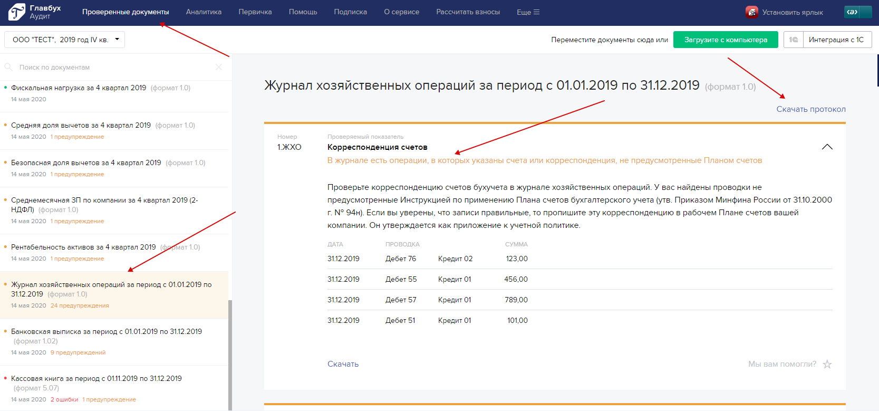Open the Еще hamburger menu
This screenshot has width=879, height=411.
pos(528,12)
